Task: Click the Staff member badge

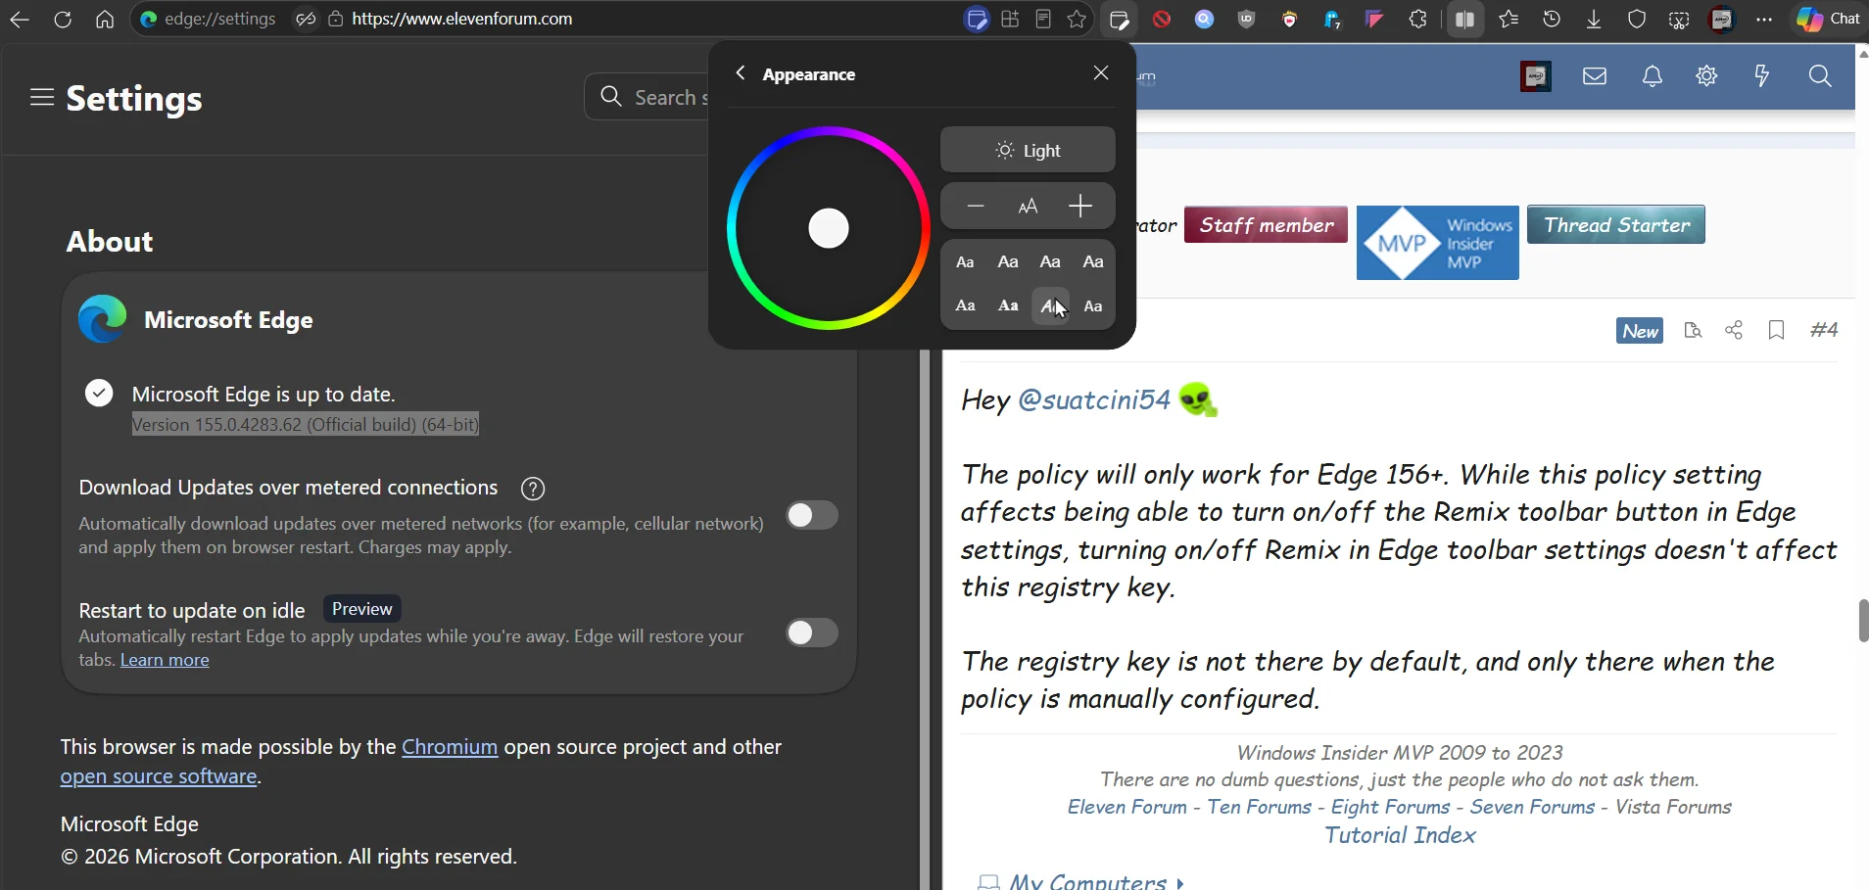Action: click(1266, 224)
